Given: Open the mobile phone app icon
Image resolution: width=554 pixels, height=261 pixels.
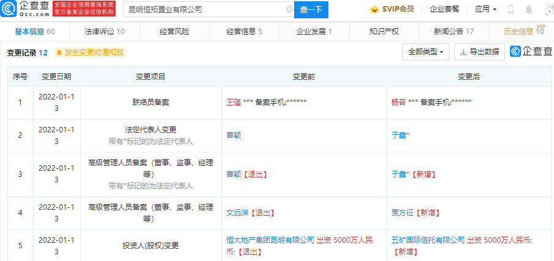Looking at the screenshot, I should pos(511,10).
